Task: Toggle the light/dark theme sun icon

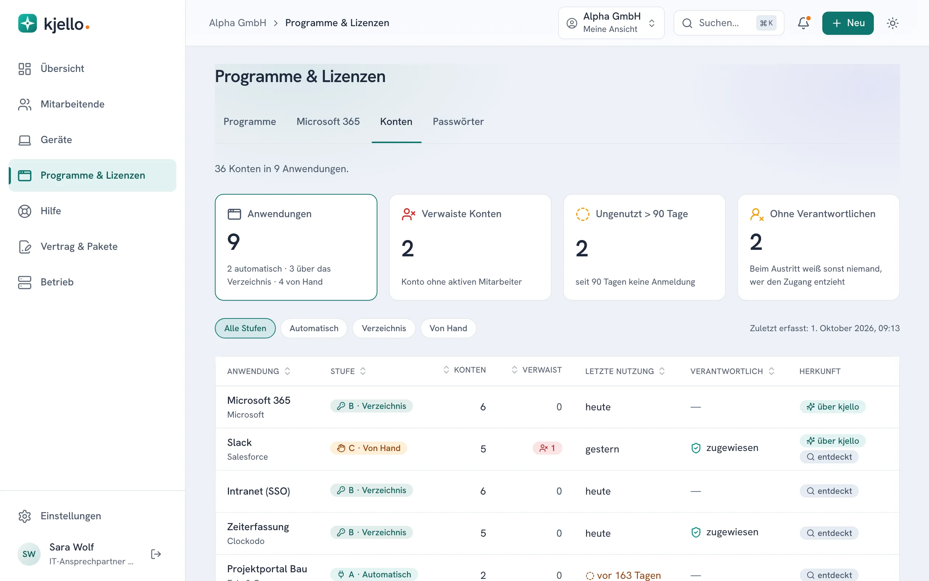Action: pos(893,23)
